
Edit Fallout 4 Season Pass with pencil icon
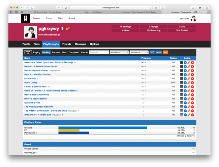[x=189, y=87]
